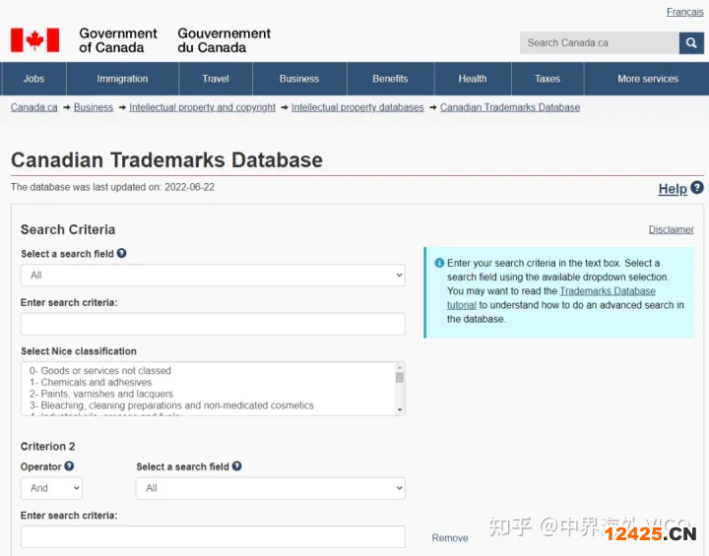Viewport: 709px width, 556px height.
Task: Click the first Enter search criteria text box
Action: [213, 324]
